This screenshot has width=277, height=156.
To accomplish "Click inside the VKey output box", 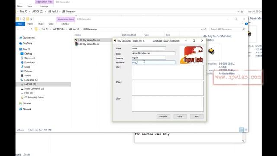I will (167, 72).
